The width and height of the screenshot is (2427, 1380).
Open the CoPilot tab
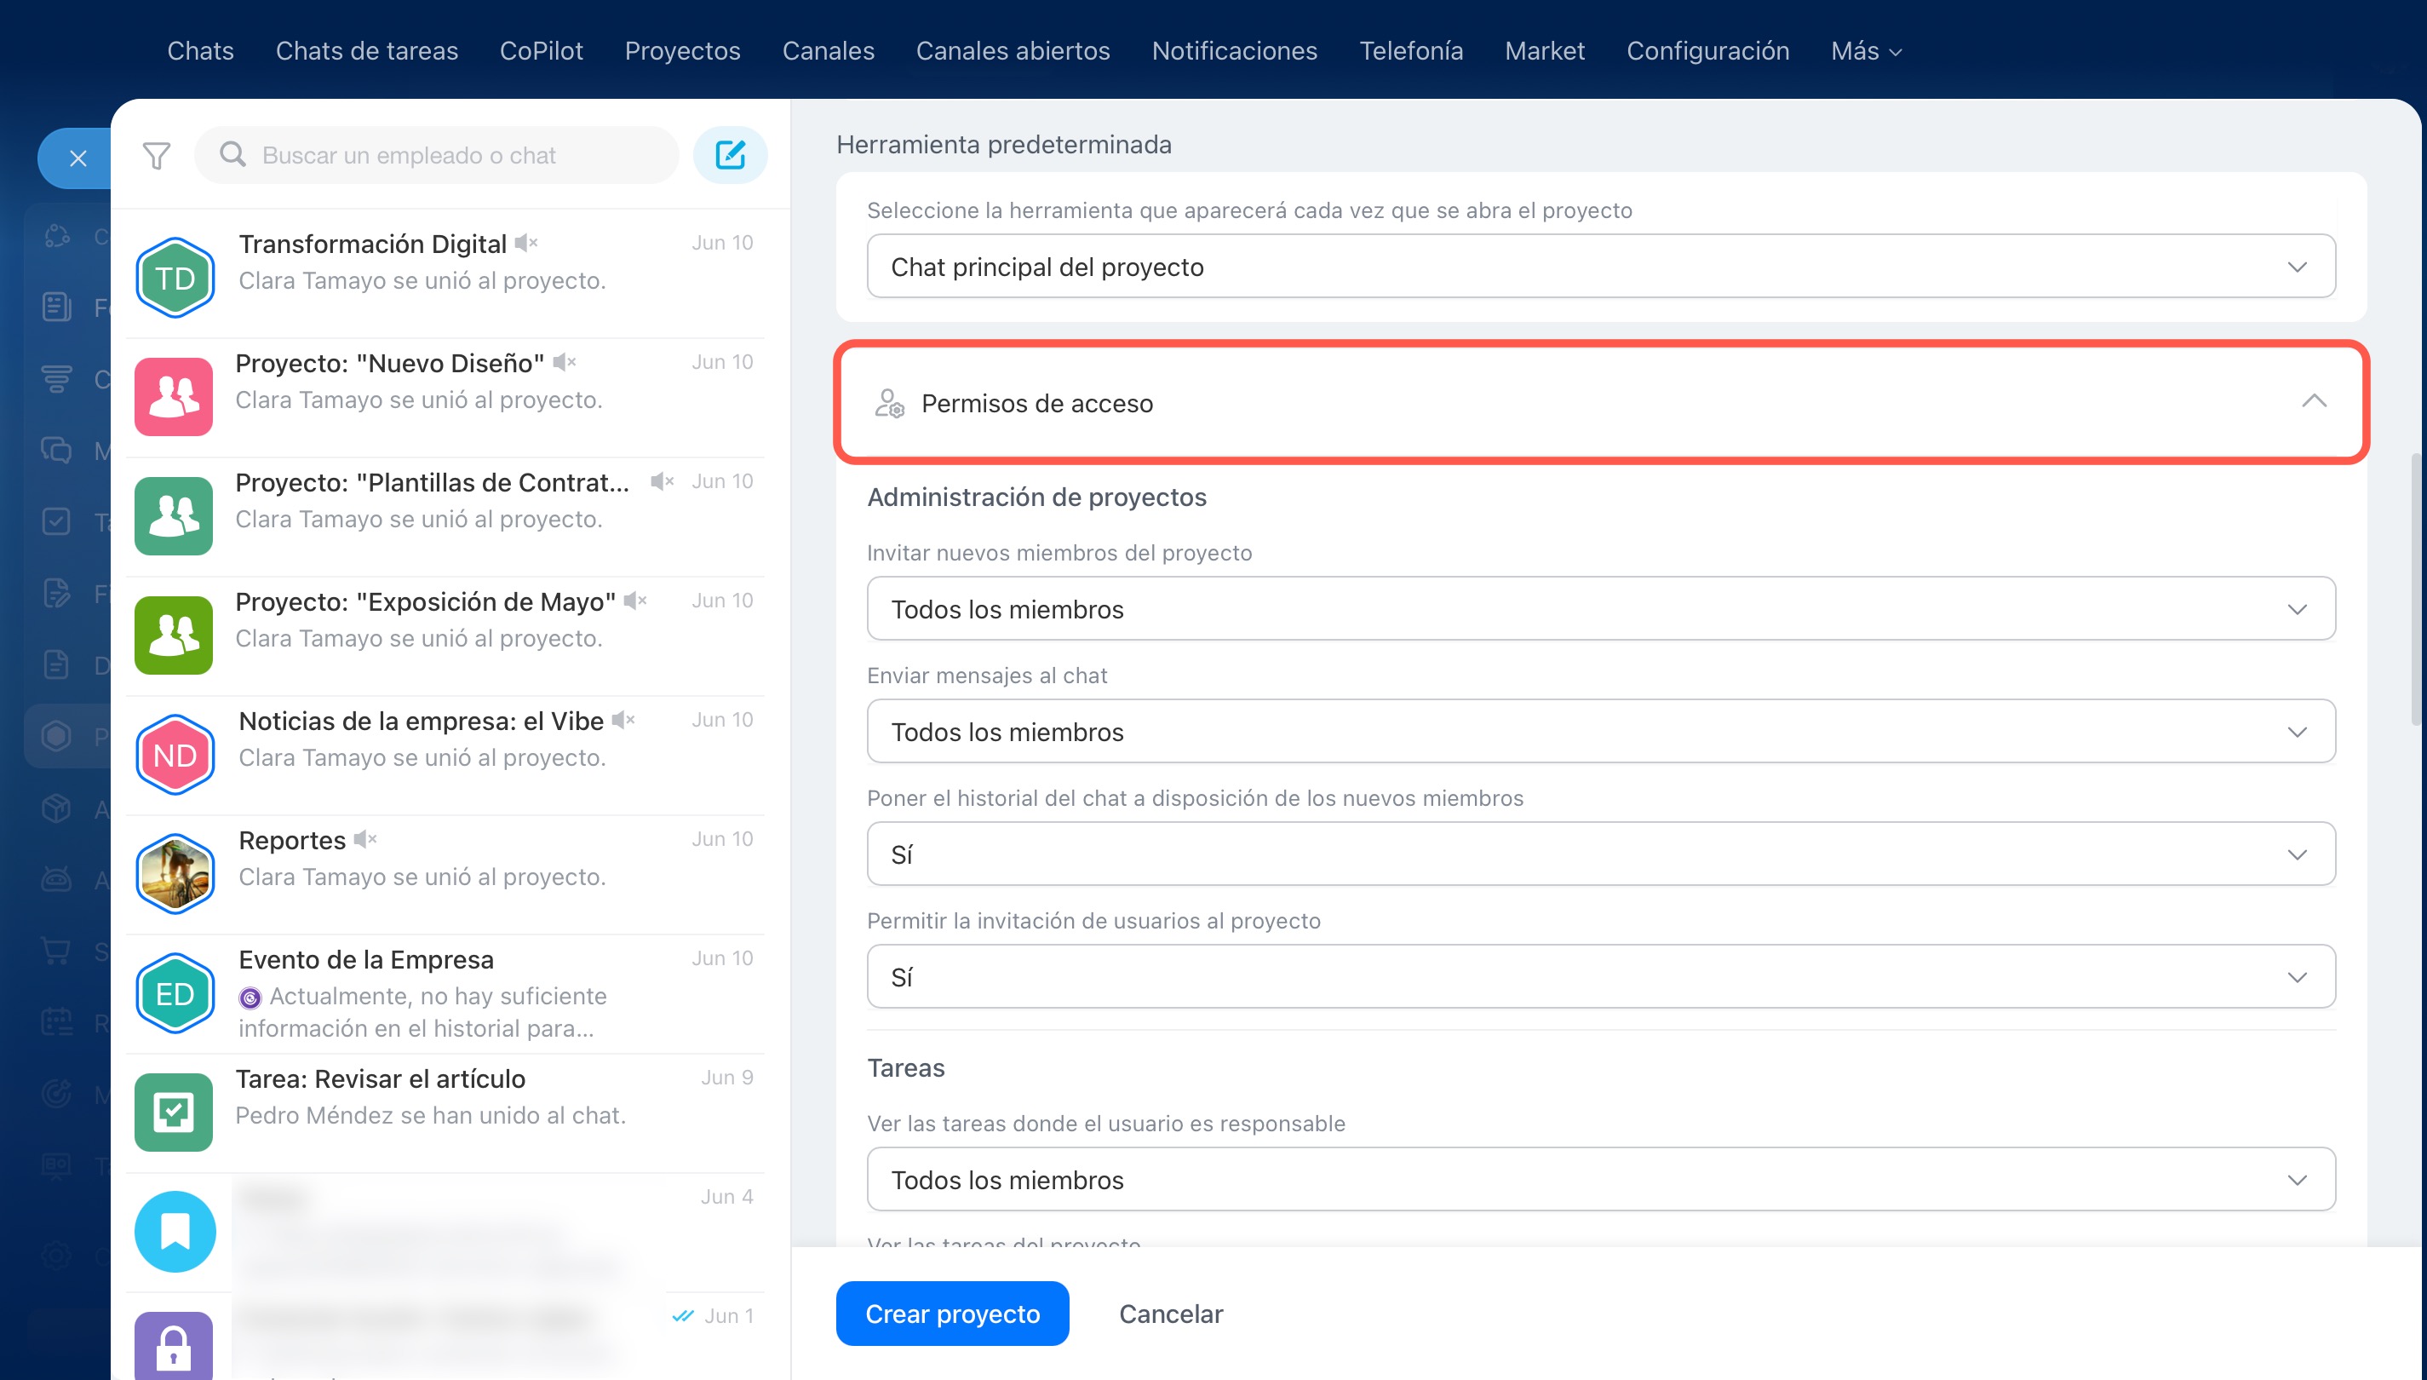pyautogui.click(x=541, y=51)
